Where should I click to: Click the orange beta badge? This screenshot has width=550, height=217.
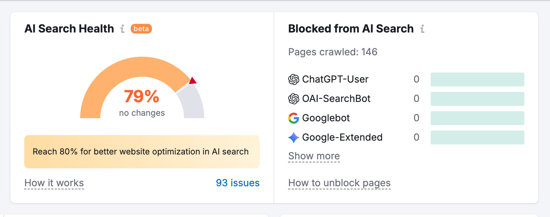pos(141,29)
